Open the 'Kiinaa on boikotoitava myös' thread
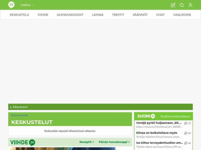201x150 pixels. click(x=156, y=133)
